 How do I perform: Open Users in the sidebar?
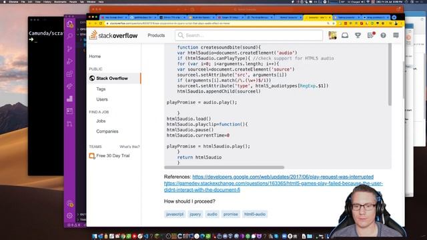pyautogui.click(x=102, y=99)
